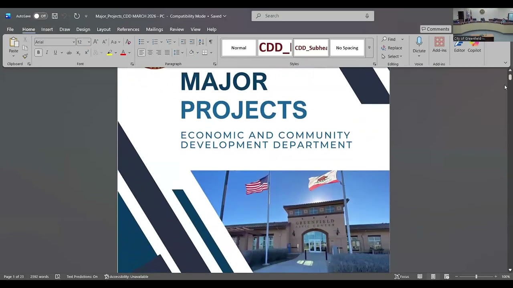Open the Arial font name dropdown
The height and width of the screenshot is (288, 513).
[74, 42]
